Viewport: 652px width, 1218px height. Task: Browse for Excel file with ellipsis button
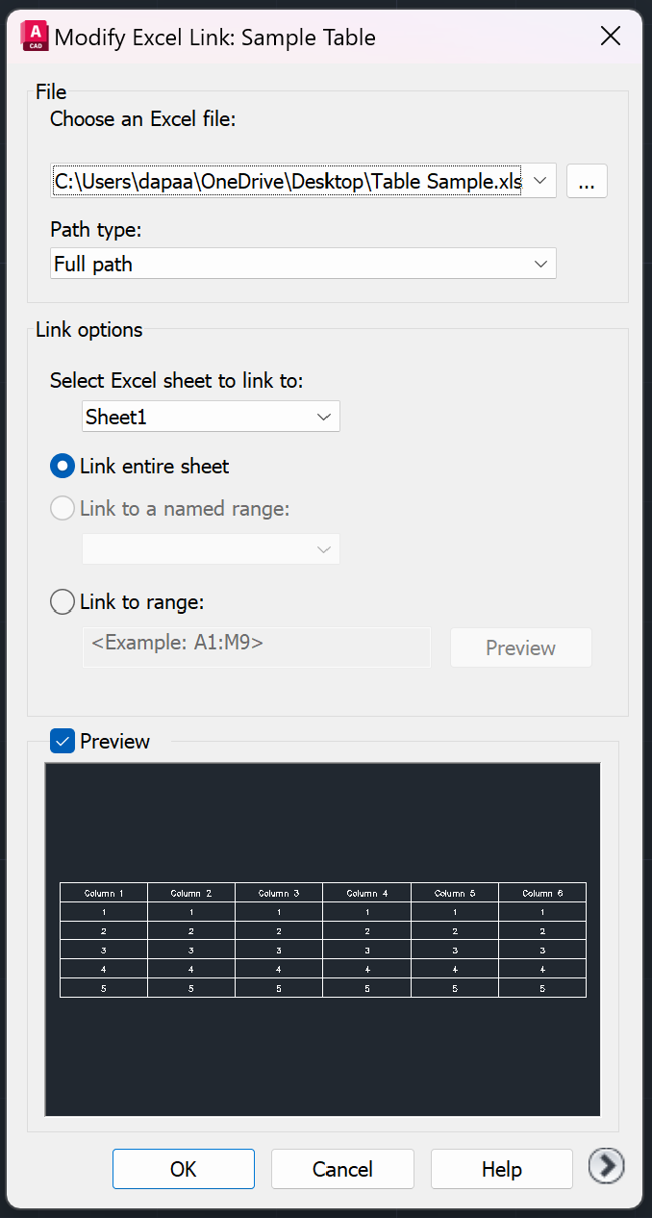587,181
